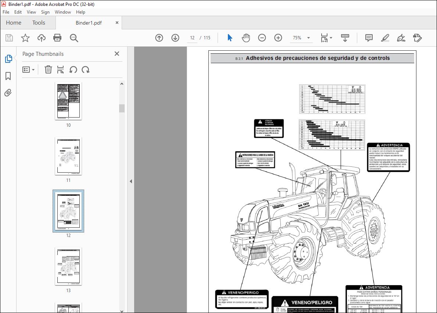Viewport: 437px width, 313px height.
Task: Select page 13 thumbnail
Action: coord(68,266)
